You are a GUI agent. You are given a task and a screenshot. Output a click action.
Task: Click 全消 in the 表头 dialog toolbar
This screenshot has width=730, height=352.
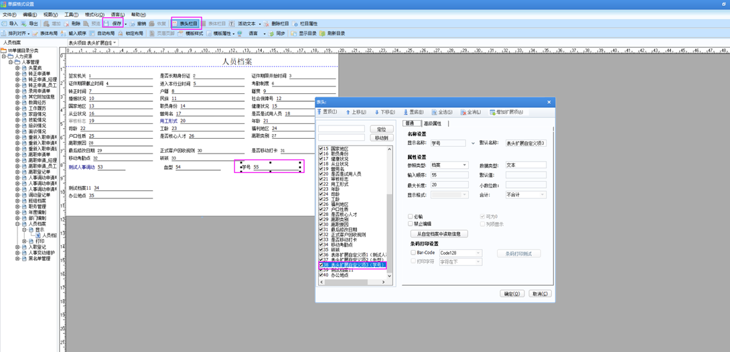[x=470, y=113]
